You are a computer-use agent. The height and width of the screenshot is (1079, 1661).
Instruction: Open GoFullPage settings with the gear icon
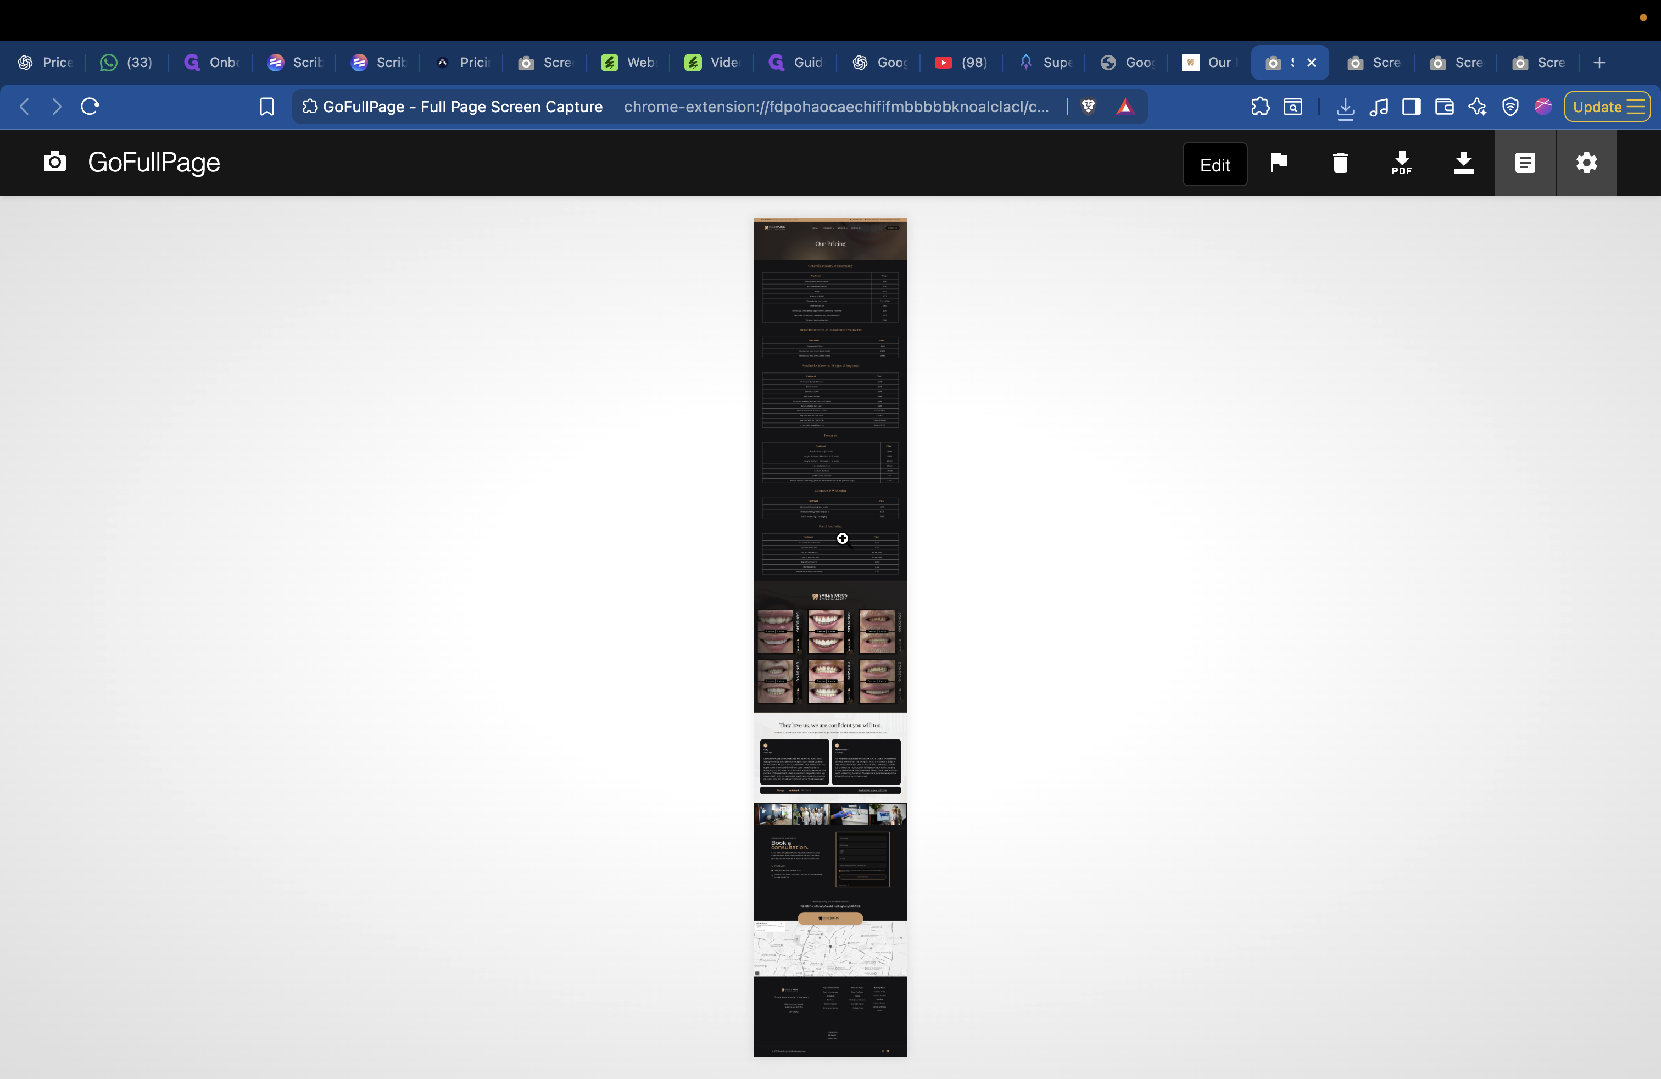(1587, 163)
